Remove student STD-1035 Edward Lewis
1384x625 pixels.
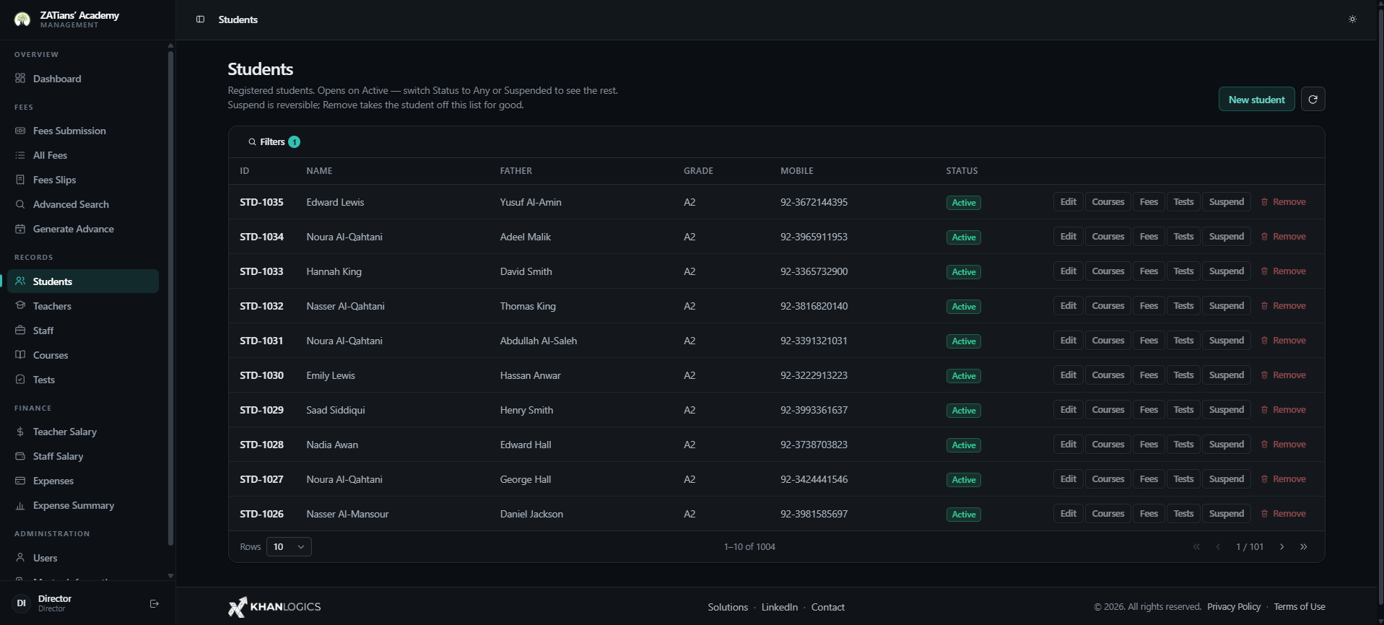[1284, 202]
